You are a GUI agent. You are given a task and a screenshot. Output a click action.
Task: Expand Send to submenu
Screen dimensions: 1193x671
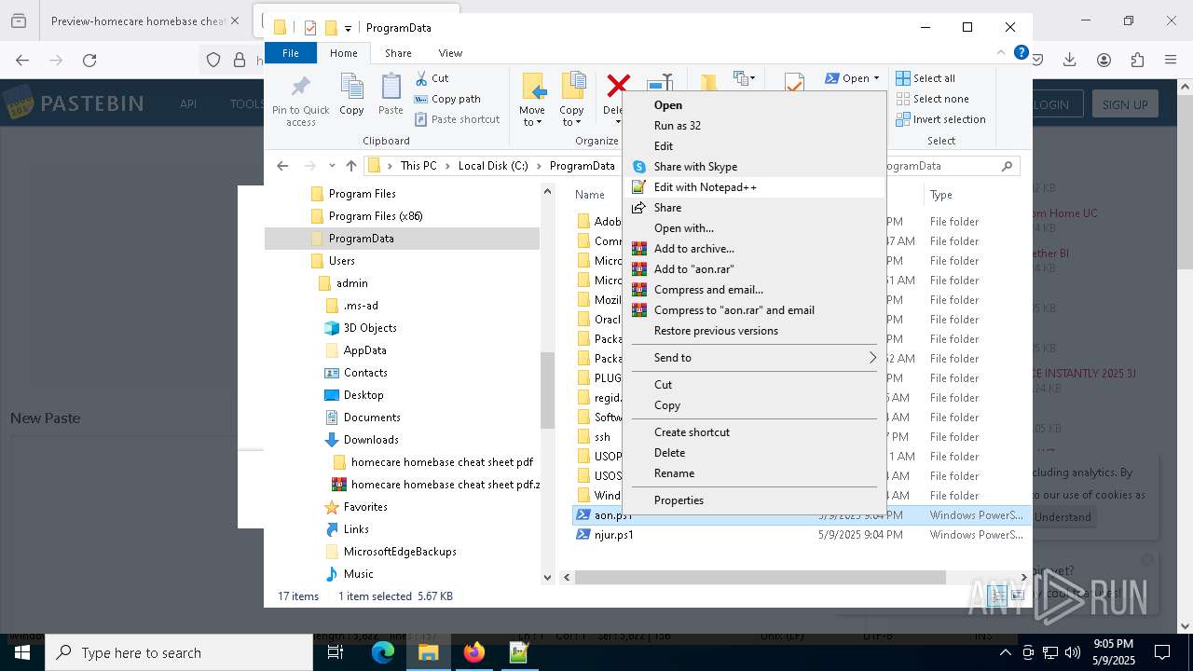(x=753, y=358)
